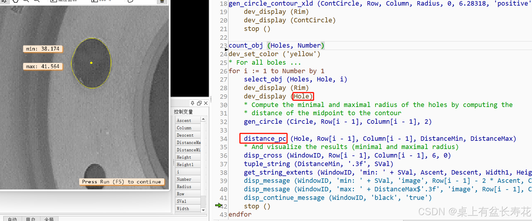532x221 pixels.
Task: Click 'select_obj (Holes, Hole, i)' line
Action: pyautogui.click(x=296, y=79)
